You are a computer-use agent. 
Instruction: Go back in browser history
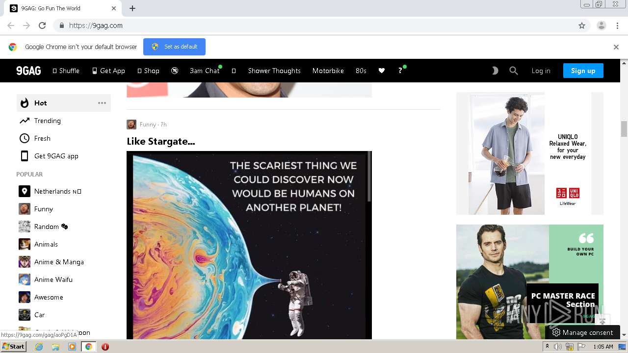pyautogui.click(x=11, y=25)
